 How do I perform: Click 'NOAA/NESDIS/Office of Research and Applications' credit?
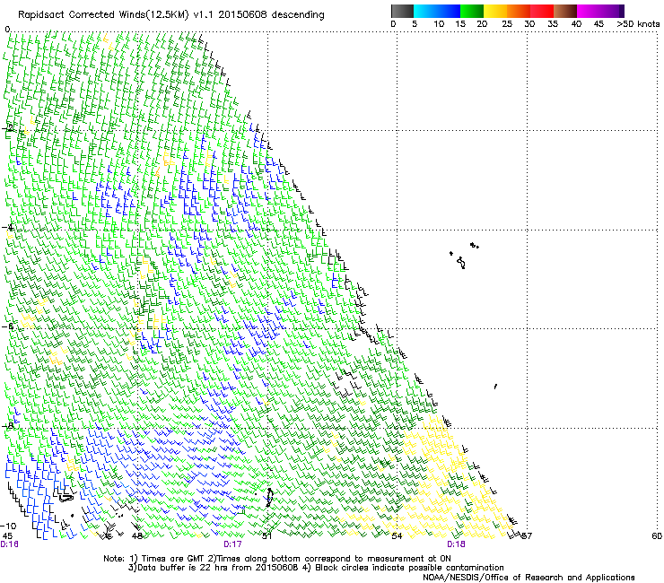point(529,578)
